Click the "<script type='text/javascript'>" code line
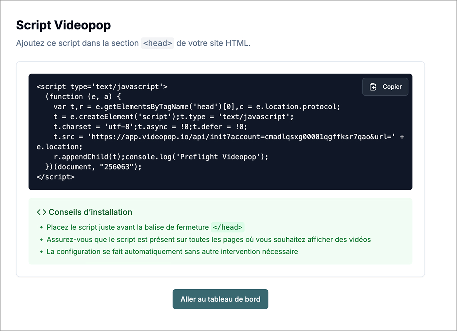The width and height of the screenshot is (457, 331). (102, 87)
